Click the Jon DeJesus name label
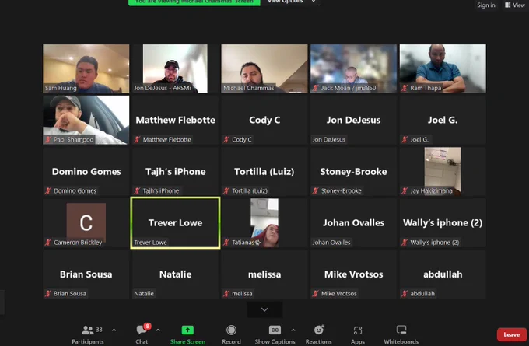The image size is (529, 346). point(328,139)
